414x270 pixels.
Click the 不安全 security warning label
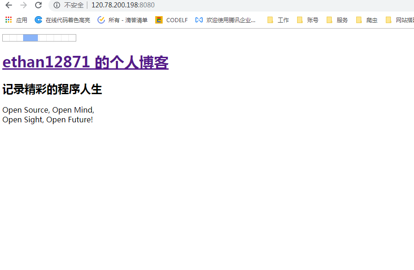74,5
